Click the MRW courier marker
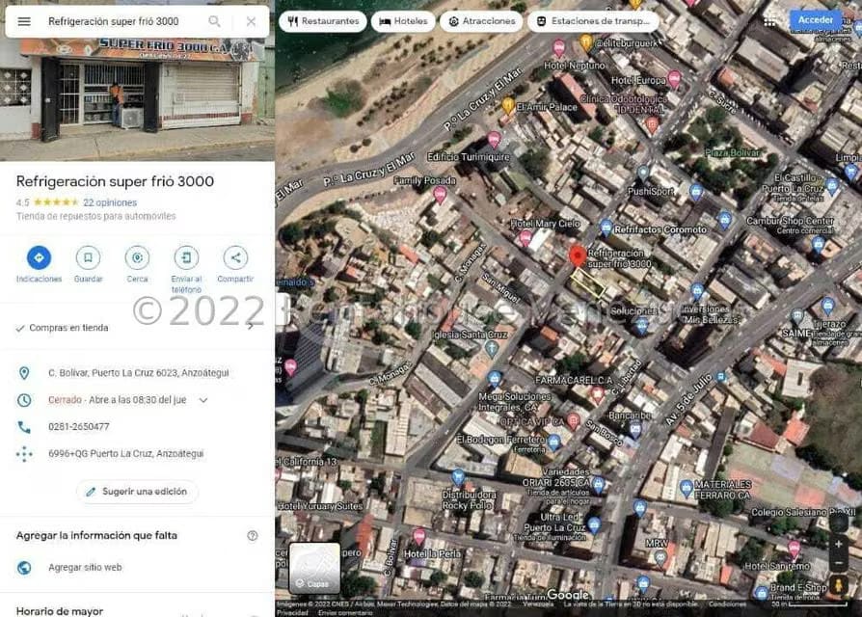 point(660,558)
